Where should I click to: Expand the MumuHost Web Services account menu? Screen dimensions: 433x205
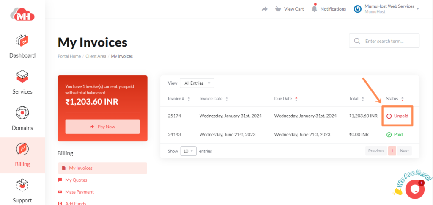coord(386,9)
